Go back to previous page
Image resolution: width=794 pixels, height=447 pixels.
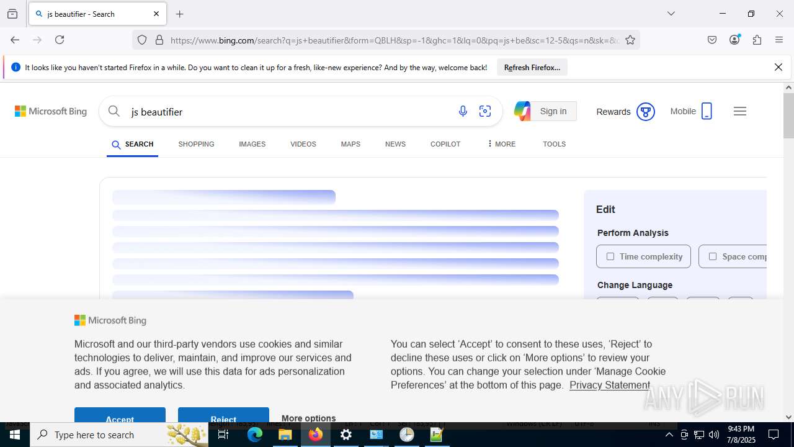click(15, 40)
